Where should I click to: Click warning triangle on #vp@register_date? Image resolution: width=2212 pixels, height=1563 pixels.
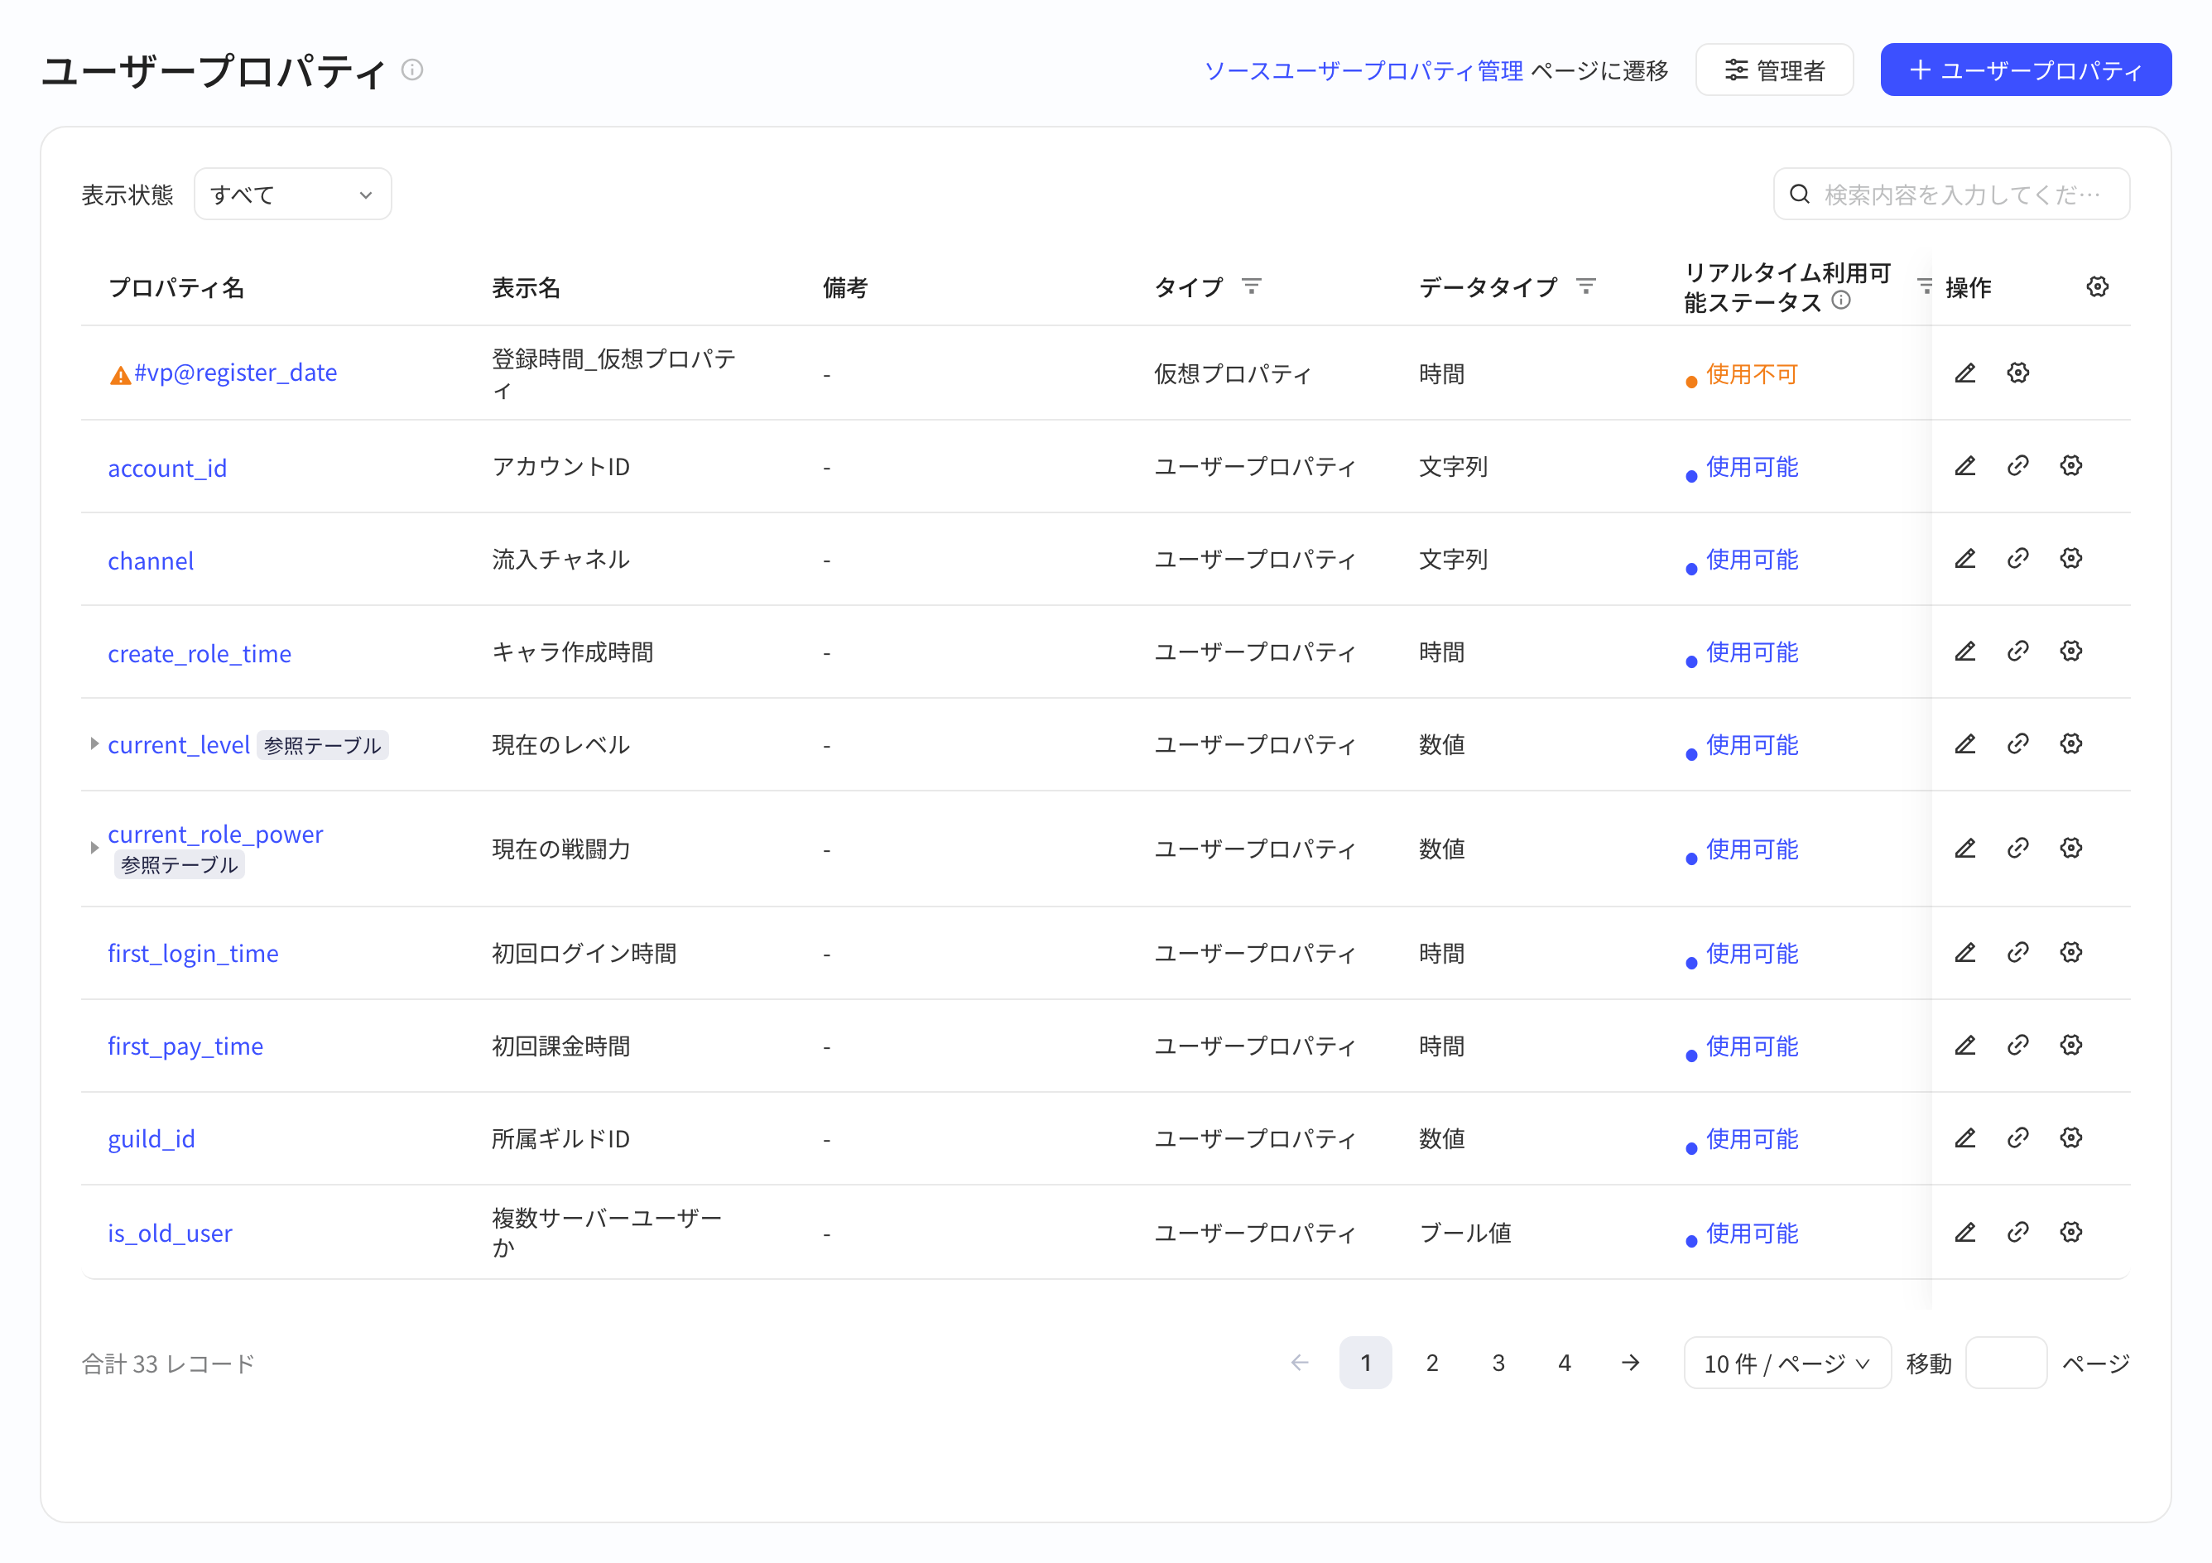(119, 376)
